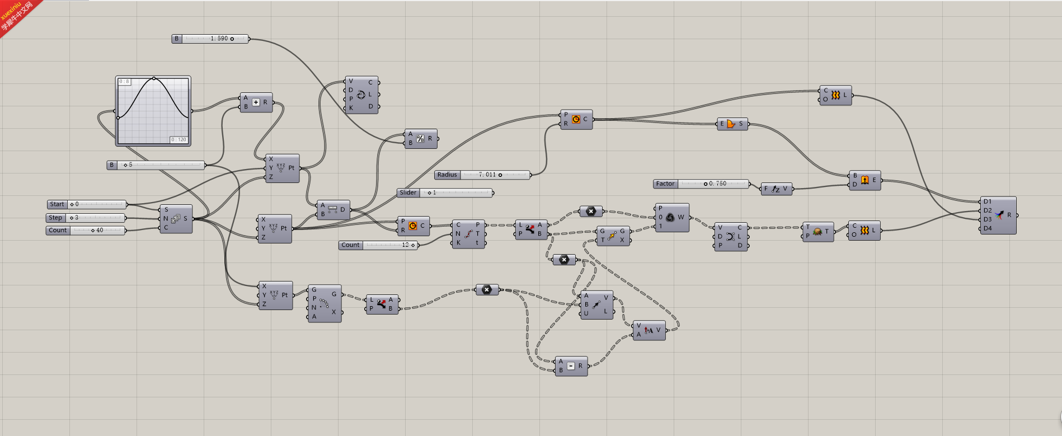Click the Step slider showing 3
The image size is (1062, 436).
coord(86,218)
